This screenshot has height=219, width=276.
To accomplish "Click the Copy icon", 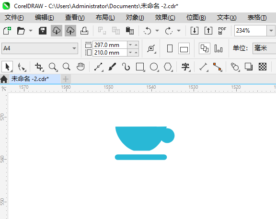I will pyautogui.click(x=116, y=31).
